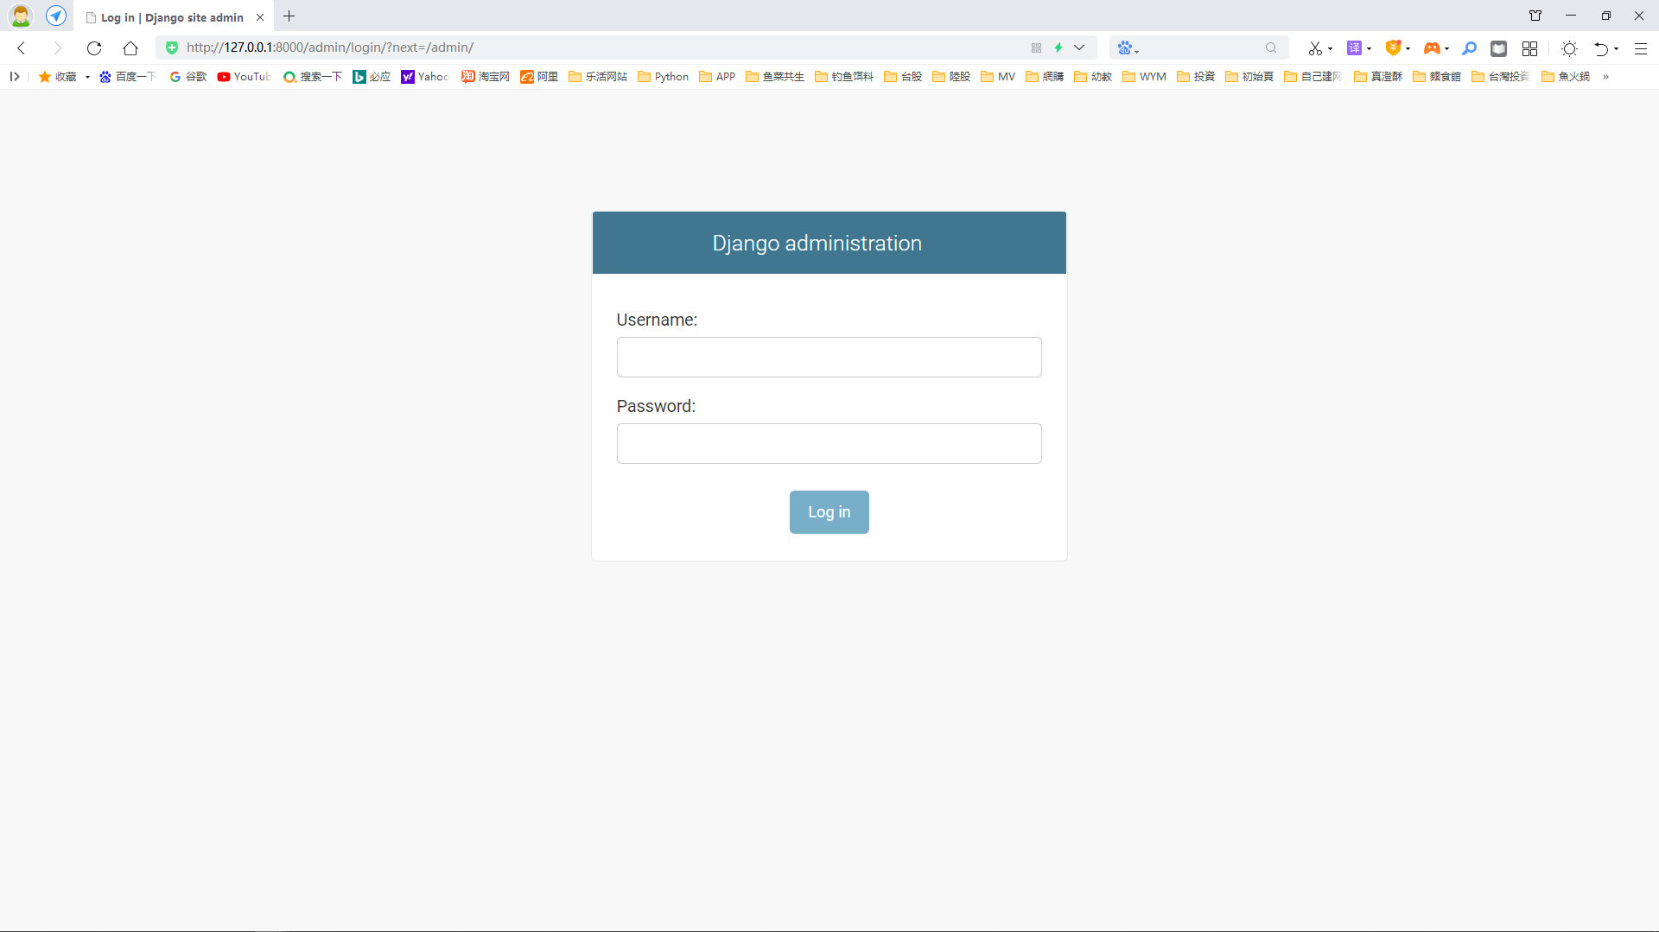The height and width of the screenshot is (932, 1659).
Task: Go back using the back arrow
Action: [22, 48]
